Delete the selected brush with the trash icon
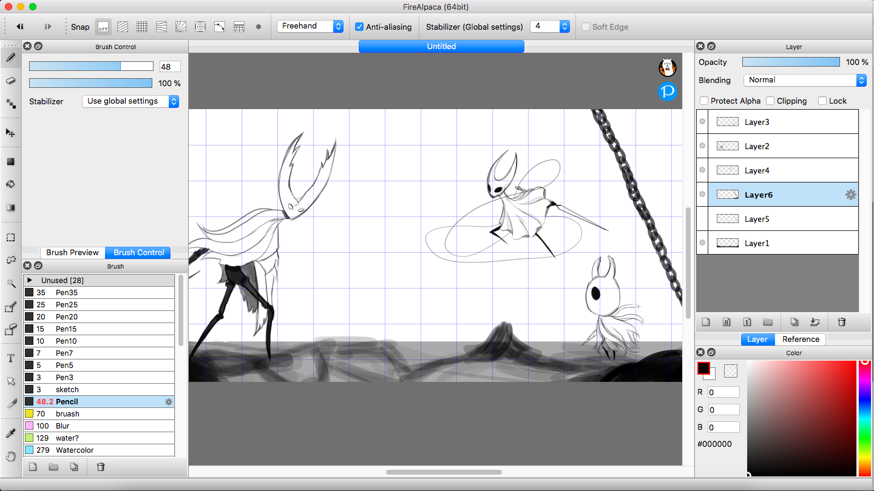 tap(101, 467)
